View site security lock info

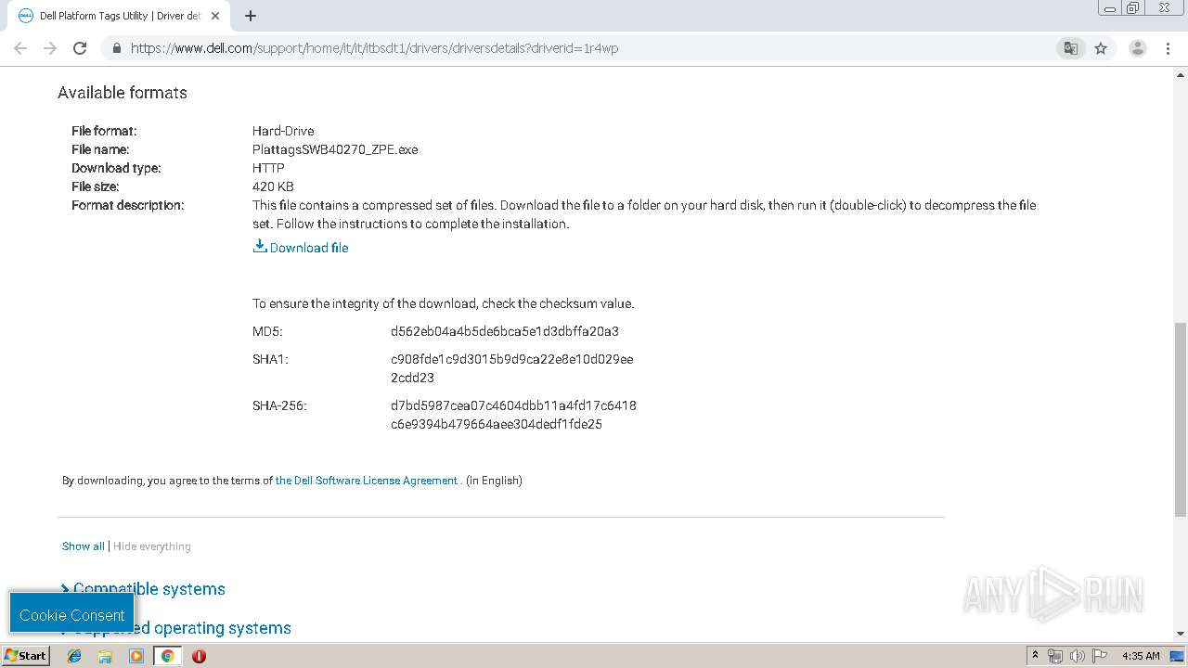[116, 48]
